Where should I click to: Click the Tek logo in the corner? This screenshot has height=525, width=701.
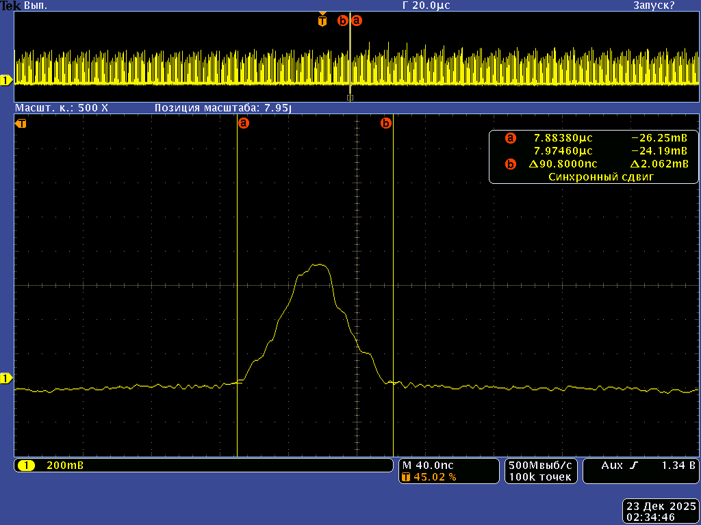coord(10,5)
